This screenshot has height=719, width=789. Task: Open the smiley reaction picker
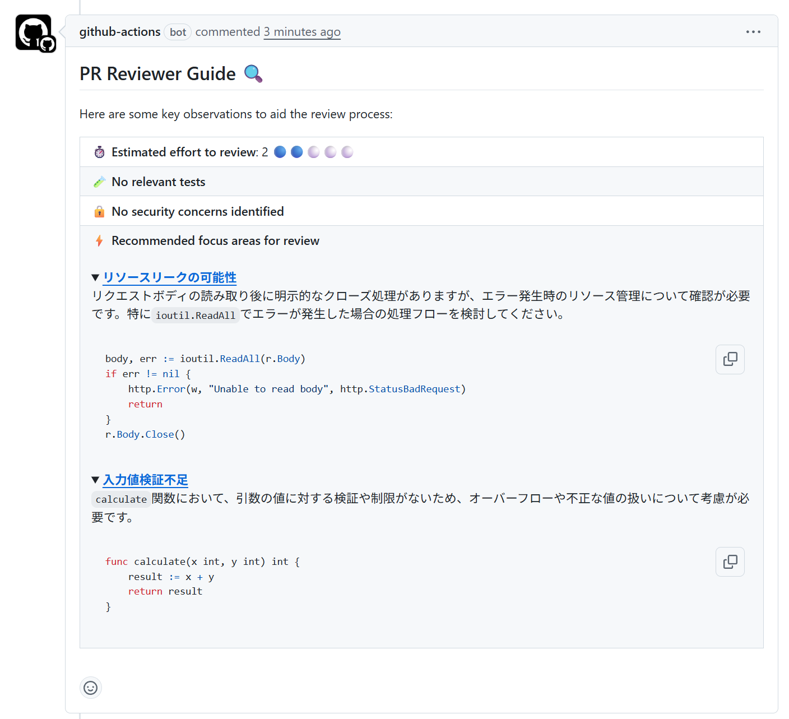(90, 688)
